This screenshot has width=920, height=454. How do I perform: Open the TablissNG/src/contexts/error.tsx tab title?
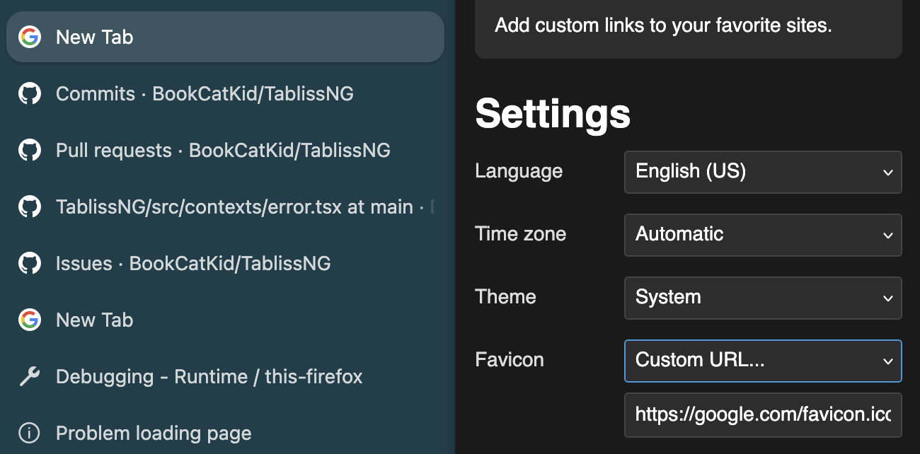pos(234,207)
